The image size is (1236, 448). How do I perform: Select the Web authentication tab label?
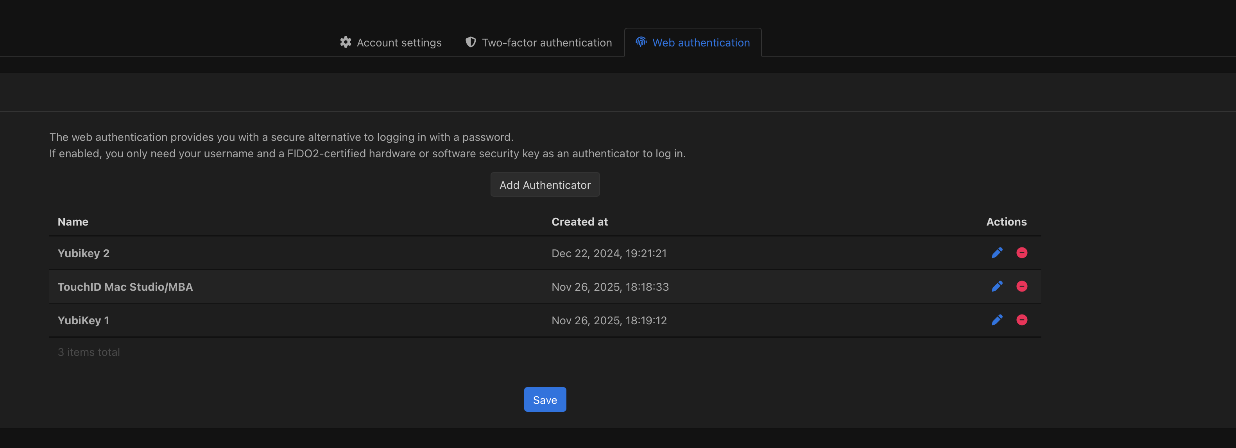700,43
